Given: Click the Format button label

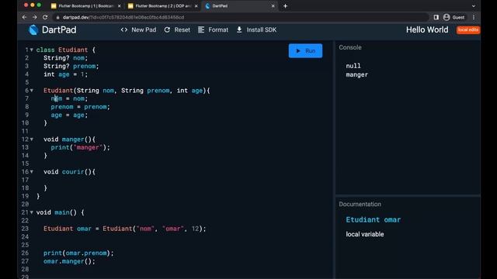Looking at the screenshot, I should [x=218, y=29].
